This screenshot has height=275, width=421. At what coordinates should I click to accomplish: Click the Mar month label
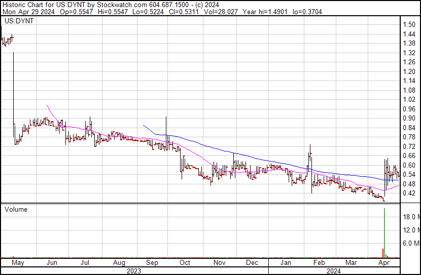click(x=351, y=263)
